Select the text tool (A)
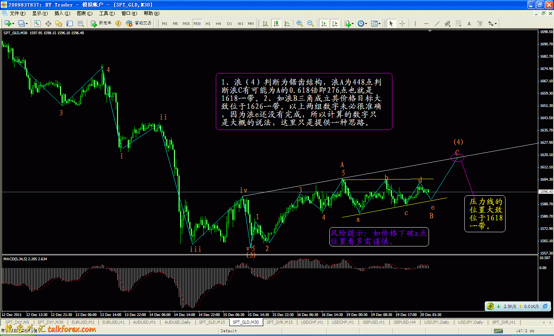Screen dimensions: 554x336 click(x=469, y=23)
